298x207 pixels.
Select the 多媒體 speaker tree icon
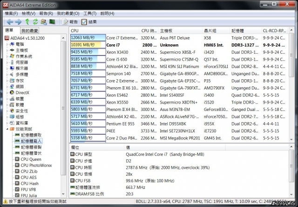coord(12,75)
